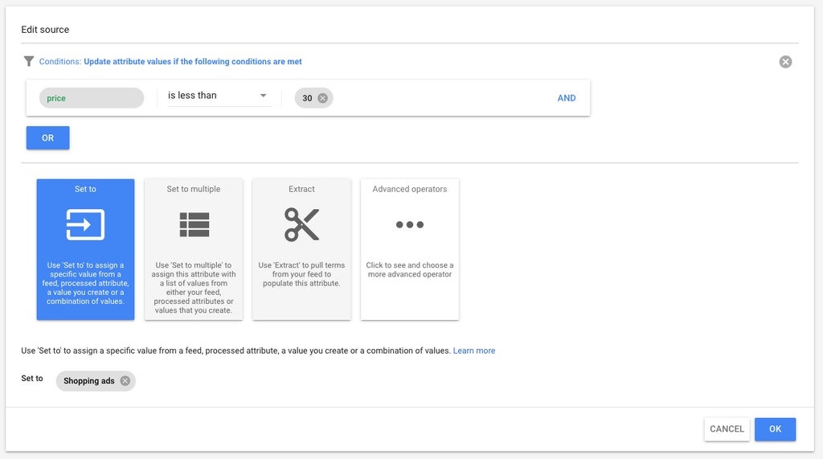Image resolution: width=823 pixels, height=459 pixels.
Task: Open the Learn more link
Action: (x=473, y=351)
